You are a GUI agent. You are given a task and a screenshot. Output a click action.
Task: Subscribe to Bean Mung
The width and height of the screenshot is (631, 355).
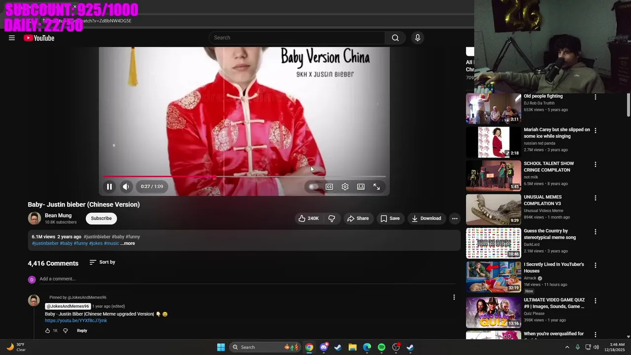(x=101, y=218)
